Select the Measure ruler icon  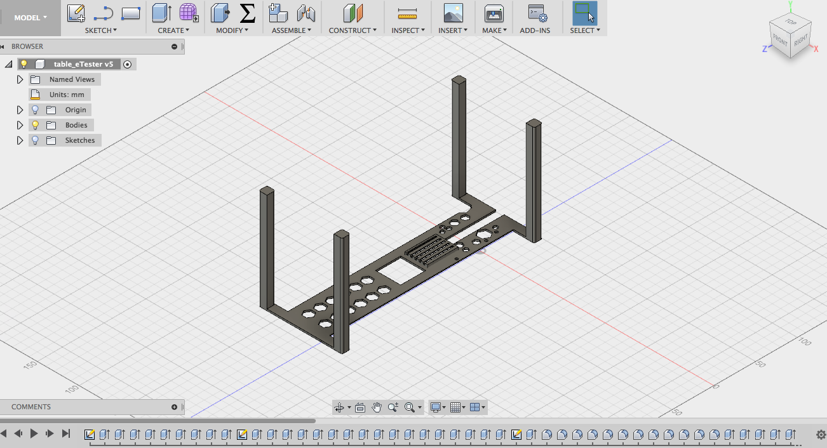407,13
